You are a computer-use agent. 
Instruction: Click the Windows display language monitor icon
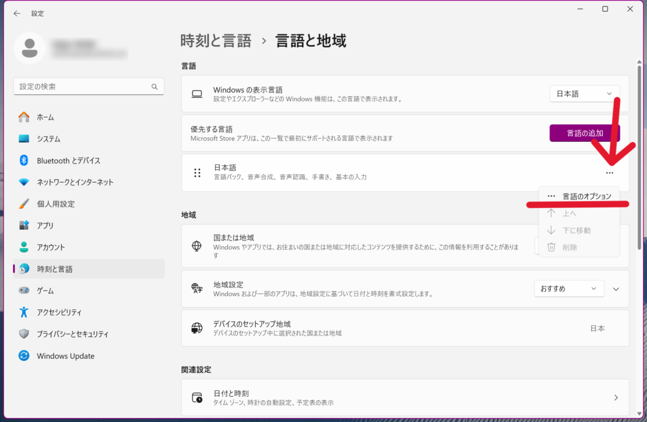coord(197,94)
